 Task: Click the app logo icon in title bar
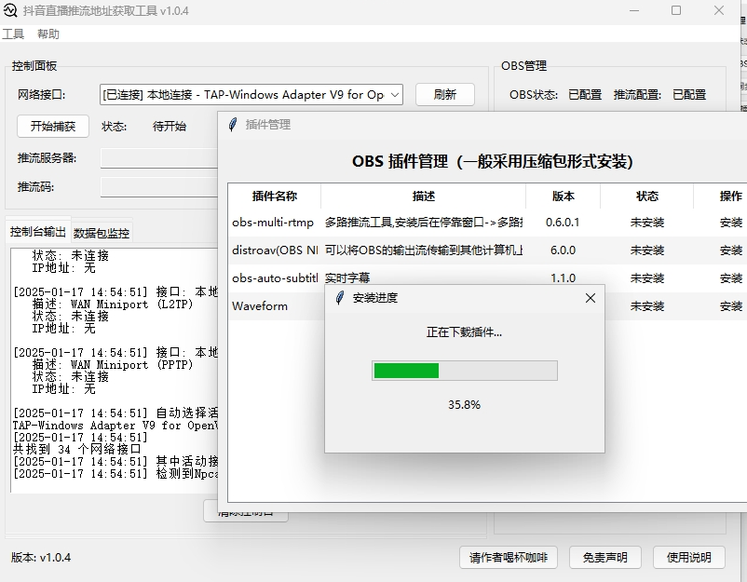[x=9, y=10]
